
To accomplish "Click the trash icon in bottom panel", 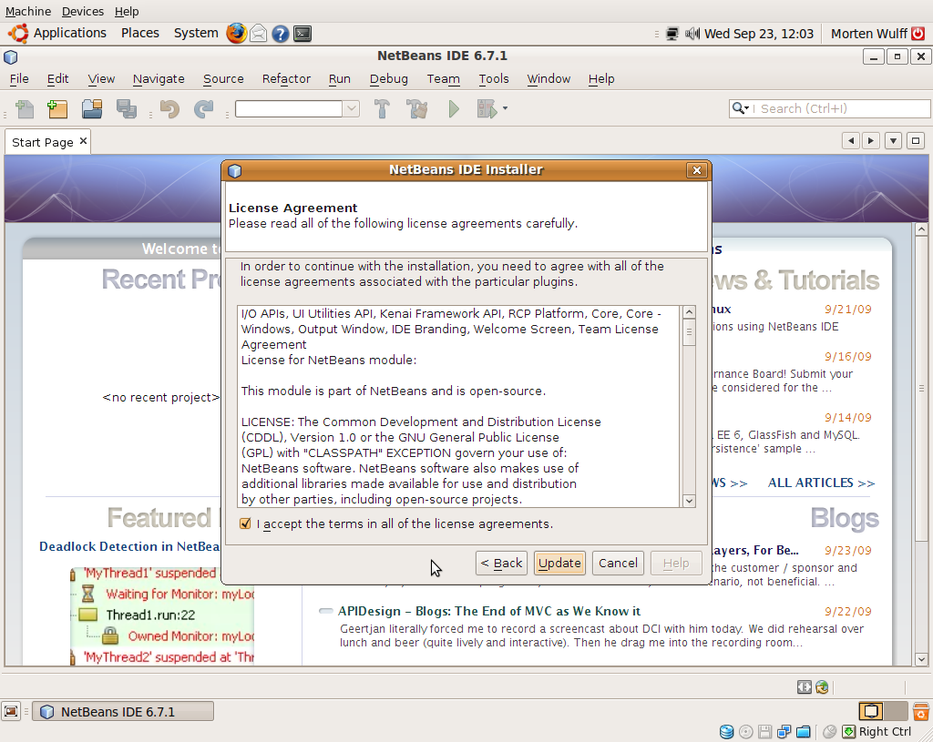I will click(920, 712).
